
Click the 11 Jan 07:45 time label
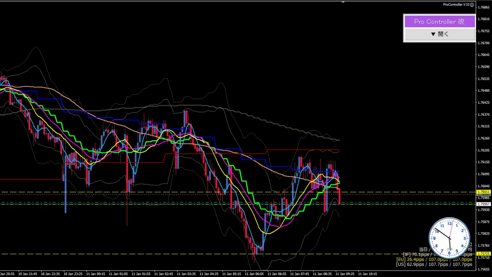click(x=299, y=274)
